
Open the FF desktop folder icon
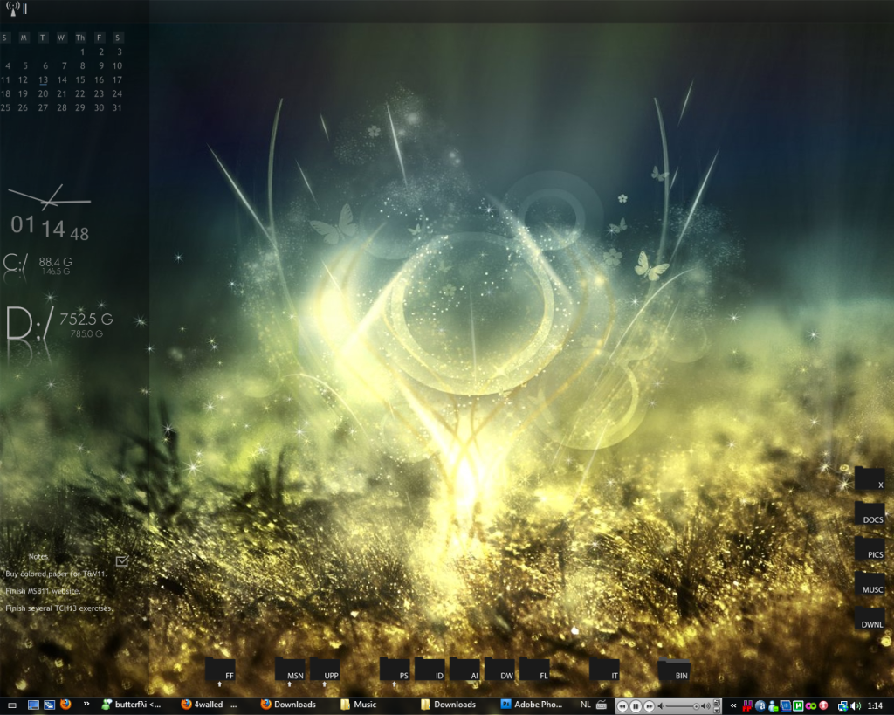click(x=220, y=670)
